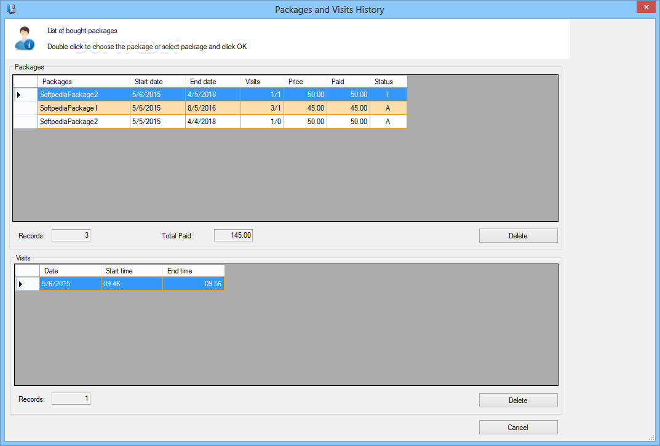The image size is (660, 446).
Task: Click Delete button in Packages section
Action: click(518, 236)
